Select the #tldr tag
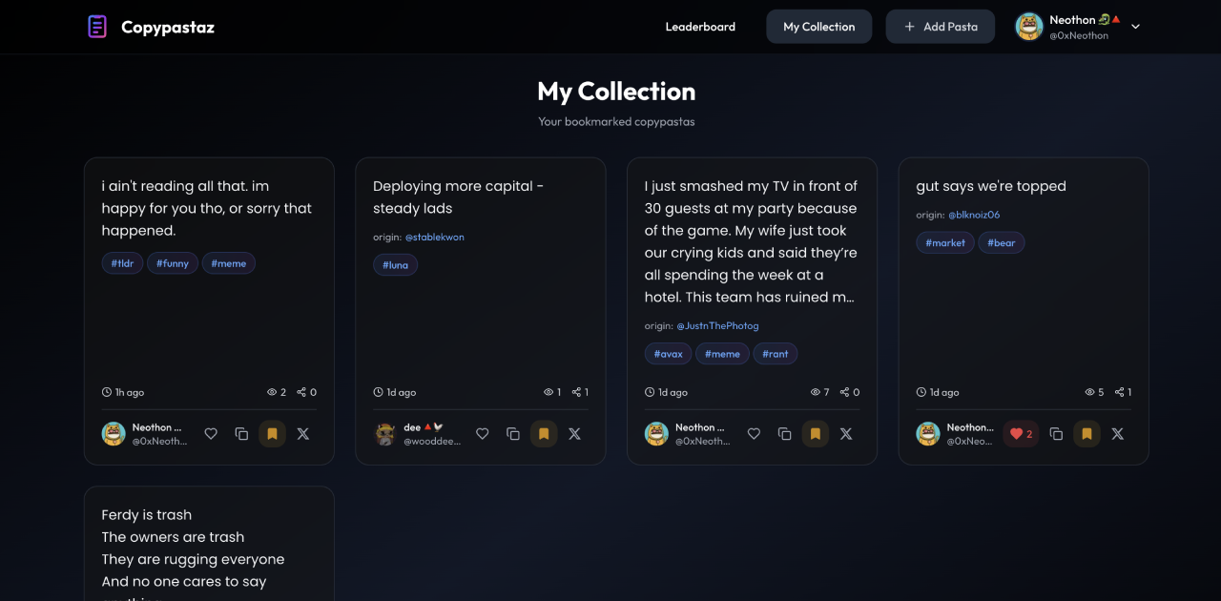The width and height of the screenshot is (1221, 601). point(122,263)
